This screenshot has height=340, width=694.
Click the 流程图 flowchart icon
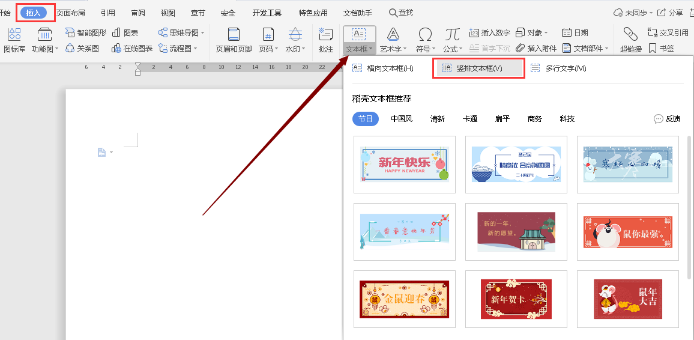(163, 48)
